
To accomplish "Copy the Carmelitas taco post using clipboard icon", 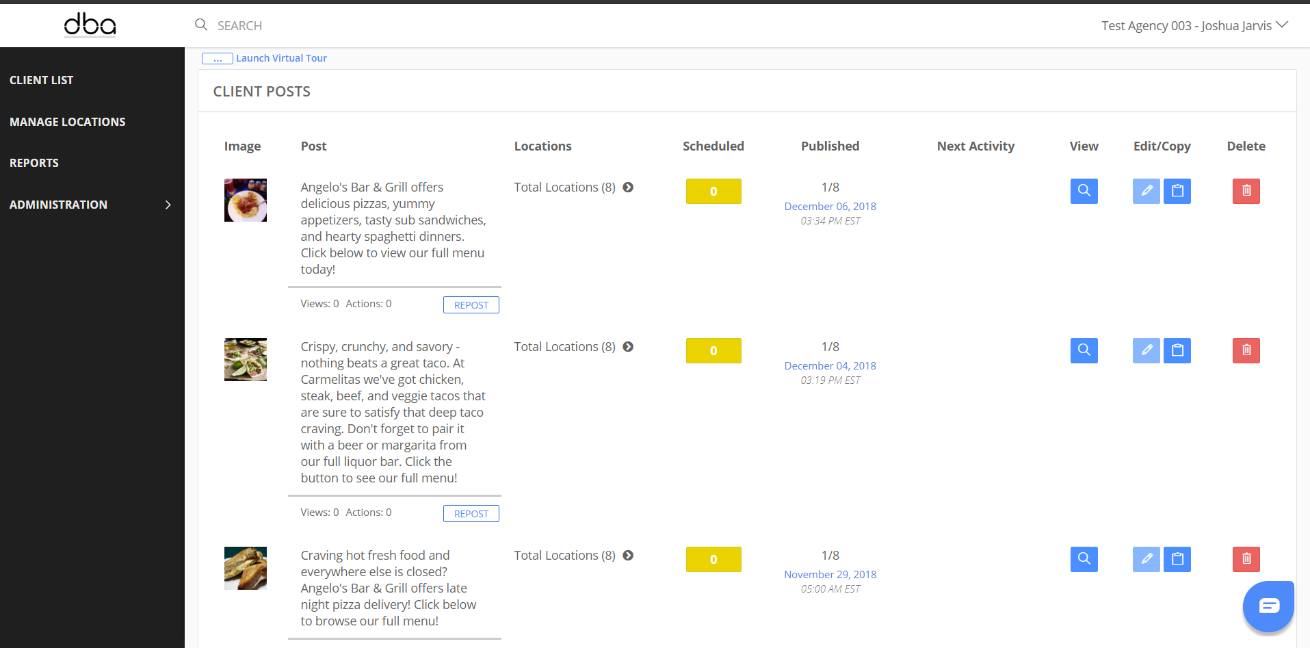I will 1177,350.
